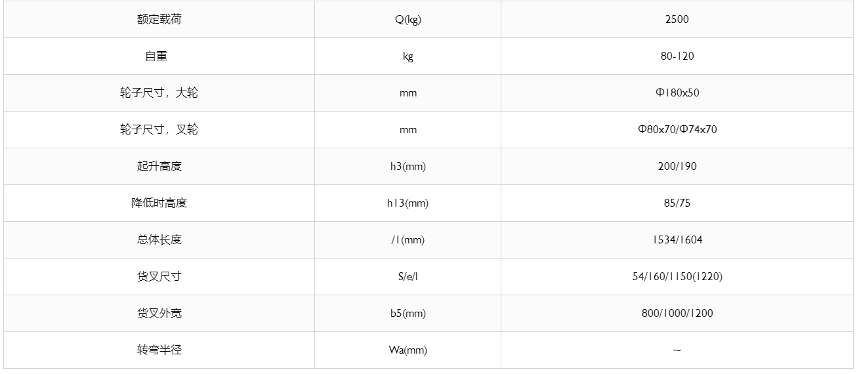Click the 额定载荷 cell

click(159, 19)
